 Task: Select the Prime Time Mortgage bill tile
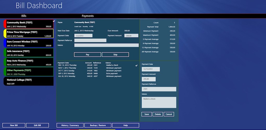click(x=29, y=34)
